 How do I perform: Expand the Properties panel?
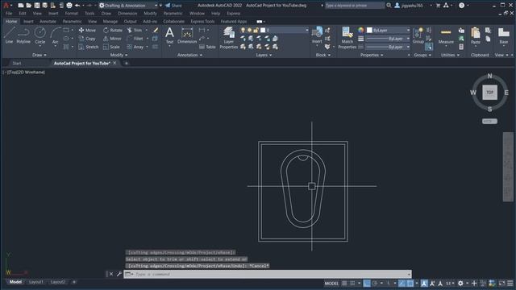(x=372, y=55)
